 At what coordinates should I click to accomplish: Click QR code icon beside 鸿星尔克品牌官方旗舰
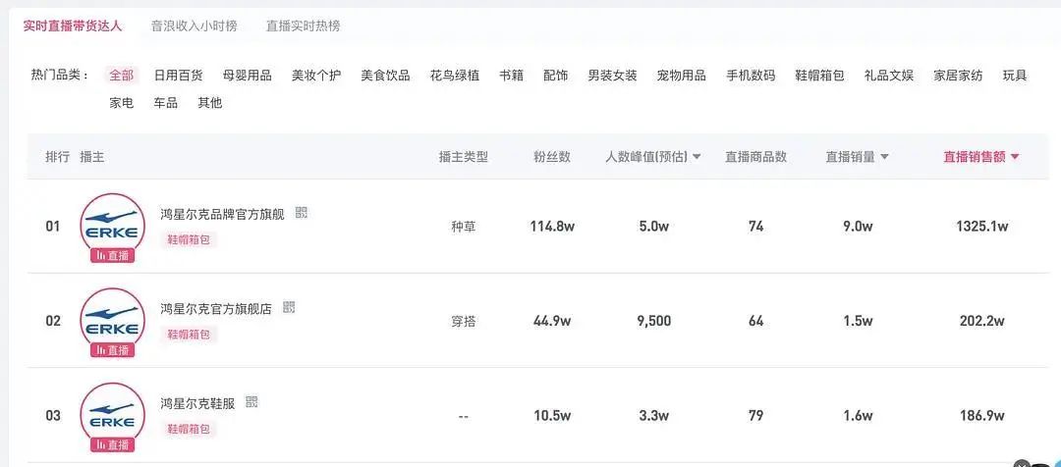click(x=302, y=212)
